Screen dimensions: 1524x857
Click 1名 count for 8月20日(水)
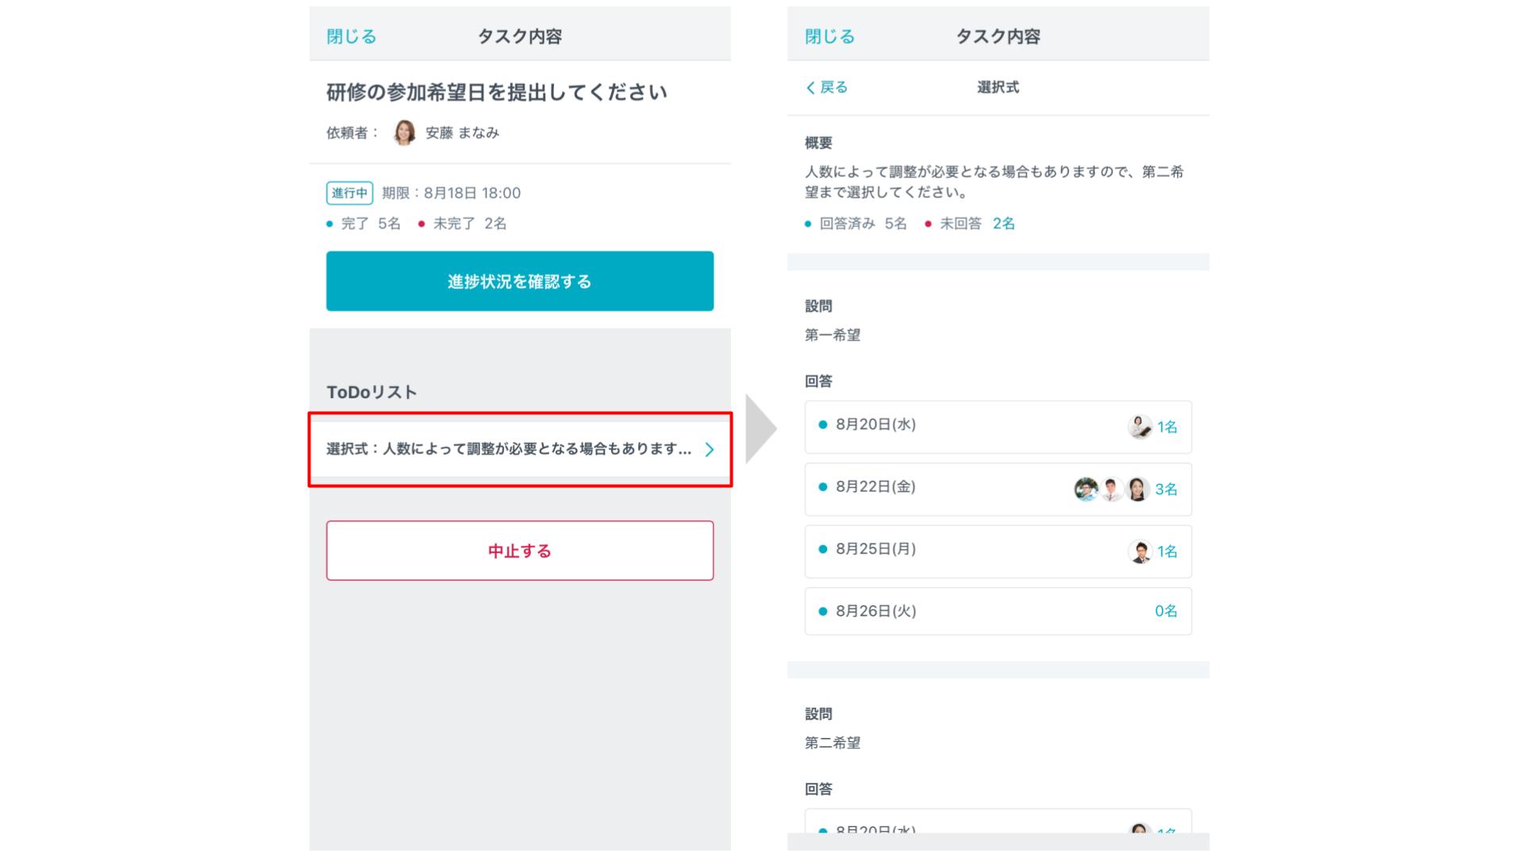pos(1167,427)
